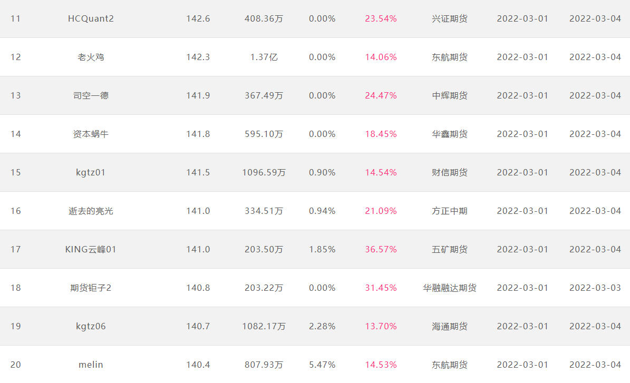Click rank number 15 row
This screenshot has width=630, height=383.
[x=315, y=173]
